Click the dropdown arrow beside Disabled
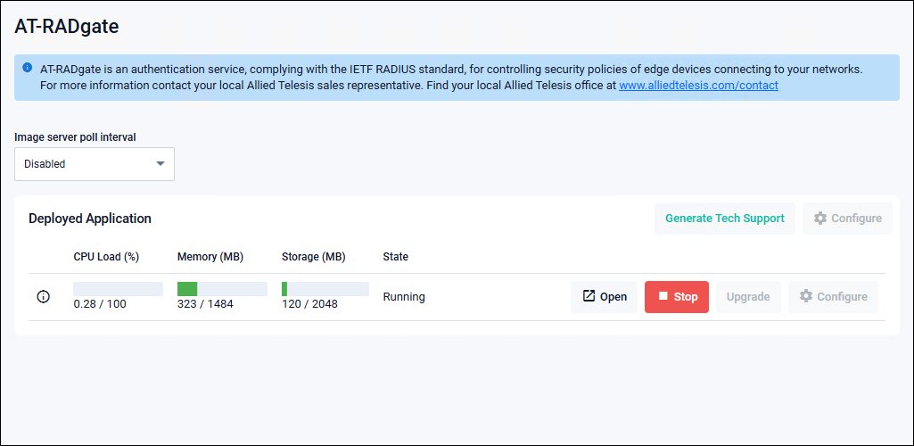The width and height of the screenshot is (914, 446). pyautogui.click(x=161, y=164)
